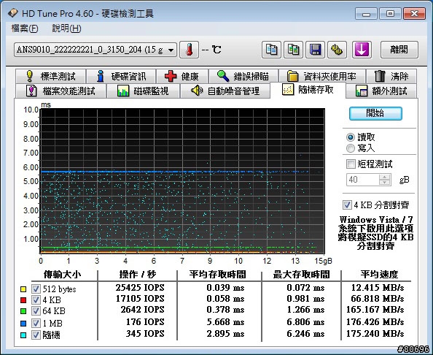Open options with the gears icon
Viewport: 433px width, 355px height.
pyautogui.click(x=337, y=50)
